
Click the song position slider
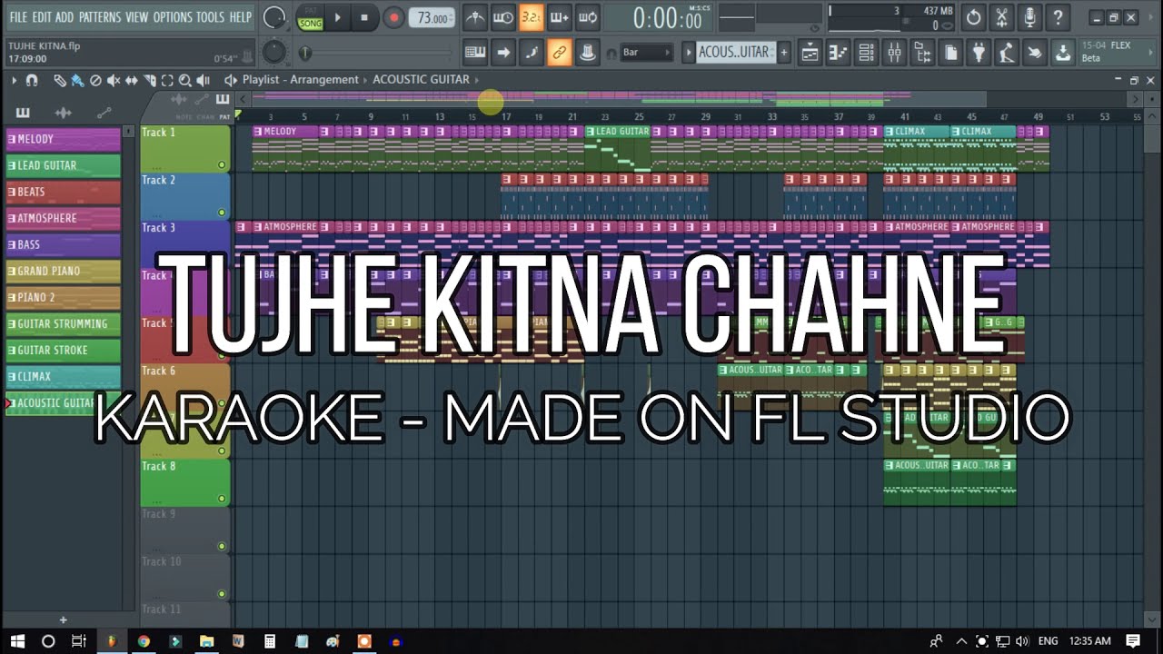pyautogui.click(x=379, y=53)
